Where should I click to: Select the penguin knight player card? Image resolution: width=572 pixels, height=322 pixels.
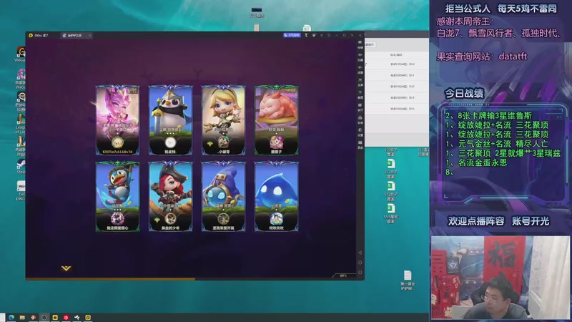click(x=170, y=120)
